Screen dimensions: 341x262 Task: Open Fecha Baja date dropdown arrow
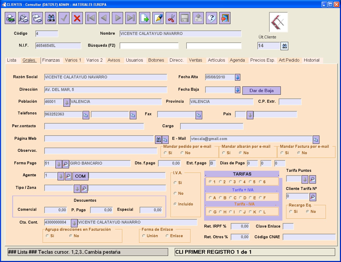pyautogui.click(x=238, y=90)
